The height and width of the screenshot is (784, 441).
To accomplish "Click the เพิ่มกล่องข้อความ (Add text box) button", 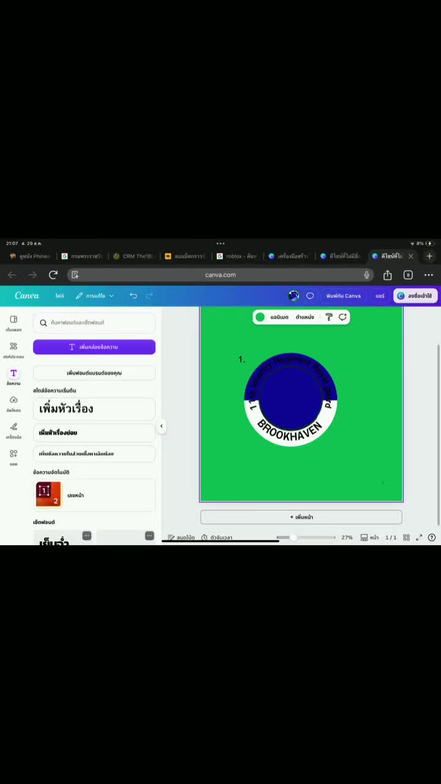I will 94,347.
